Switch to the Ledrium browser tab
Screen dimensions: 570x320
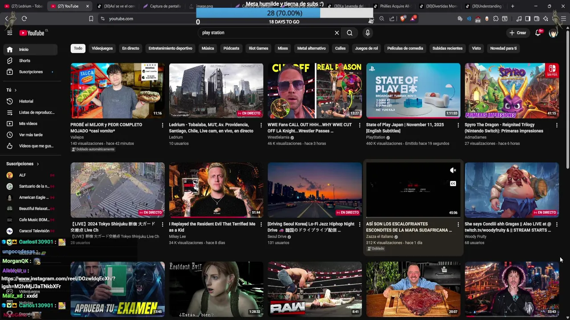pos(24,6)
